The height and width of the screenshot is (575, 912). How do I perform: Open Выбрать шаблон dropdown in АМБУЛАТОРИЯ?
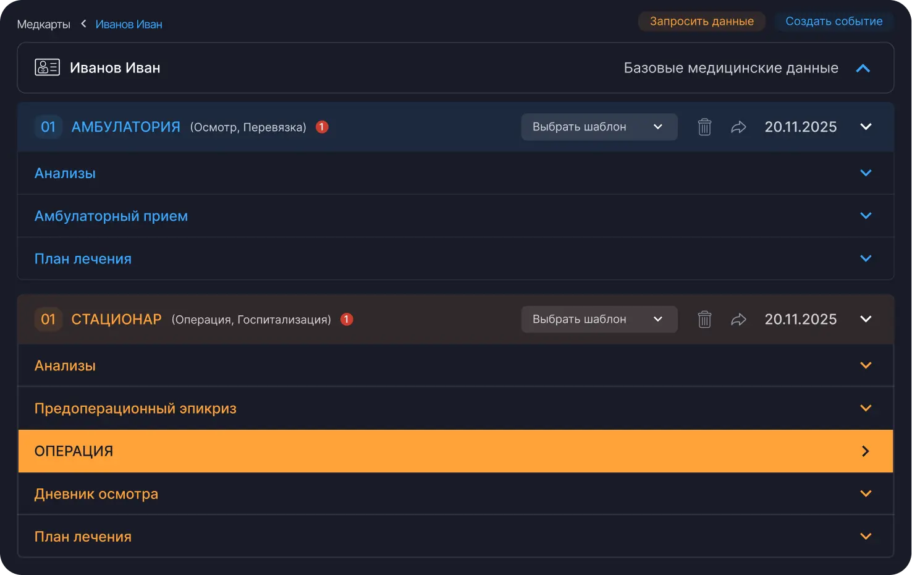(599, 127)
